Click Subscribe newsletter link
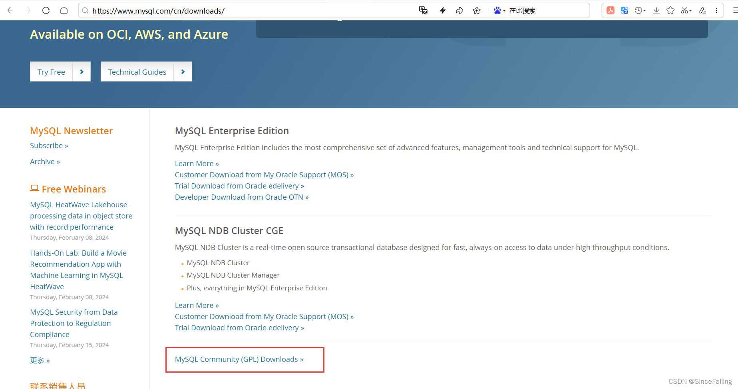738x389 pixels. tap(49, 145)
